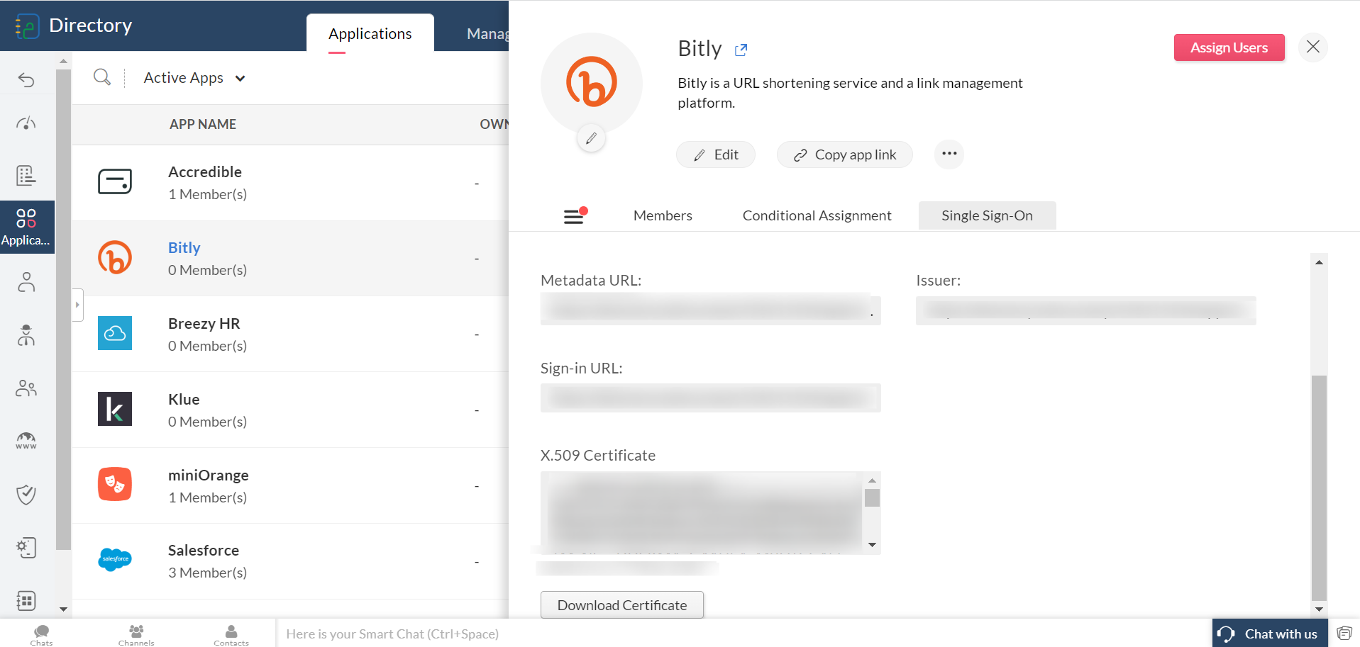Select the Klue app row
This screenshot has width=1360, height=647.
click(290, 410)
